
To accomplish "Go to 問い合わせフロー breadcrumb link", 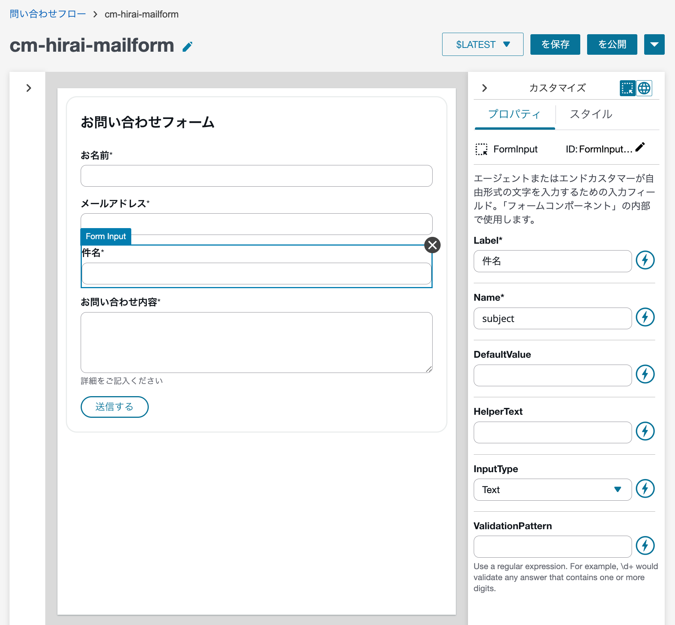I will [48, 14].
